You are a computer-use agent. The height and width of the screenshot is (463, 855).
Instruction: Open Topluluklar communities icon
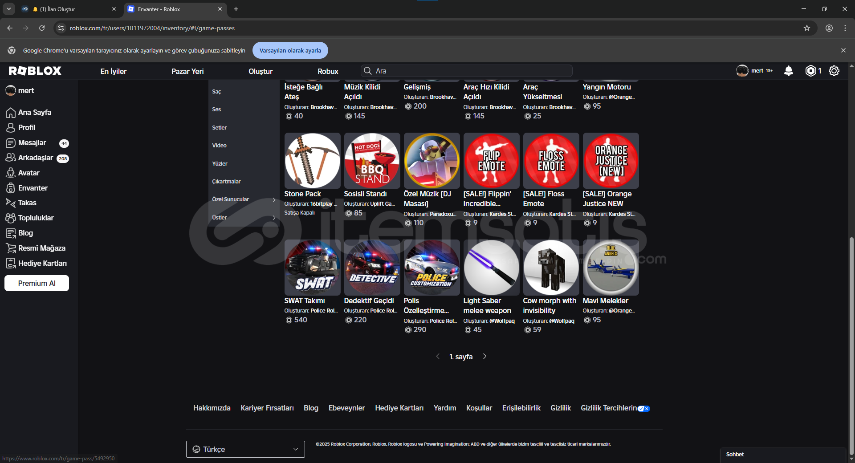(11, 218)
